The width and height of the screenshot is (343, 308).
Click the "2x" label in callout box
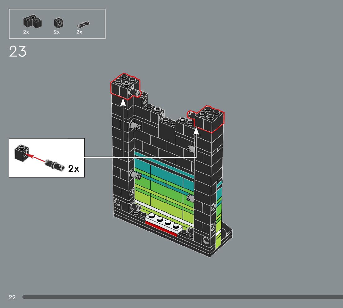point(74,169)
